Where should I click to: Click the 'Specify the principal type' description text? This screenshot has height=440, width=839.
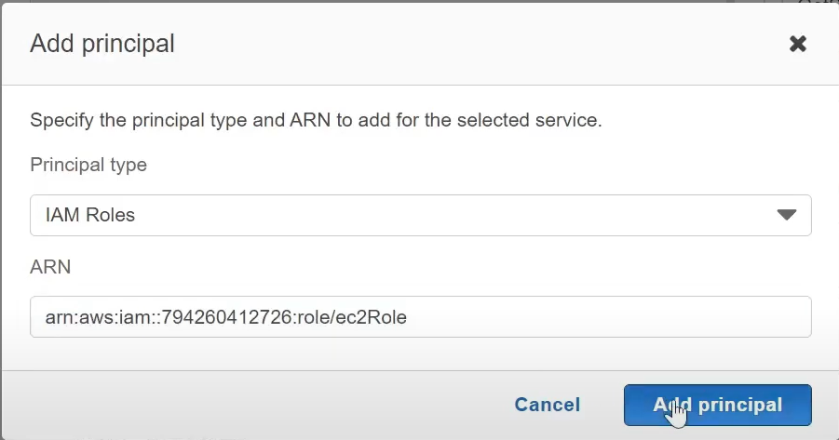316,120
